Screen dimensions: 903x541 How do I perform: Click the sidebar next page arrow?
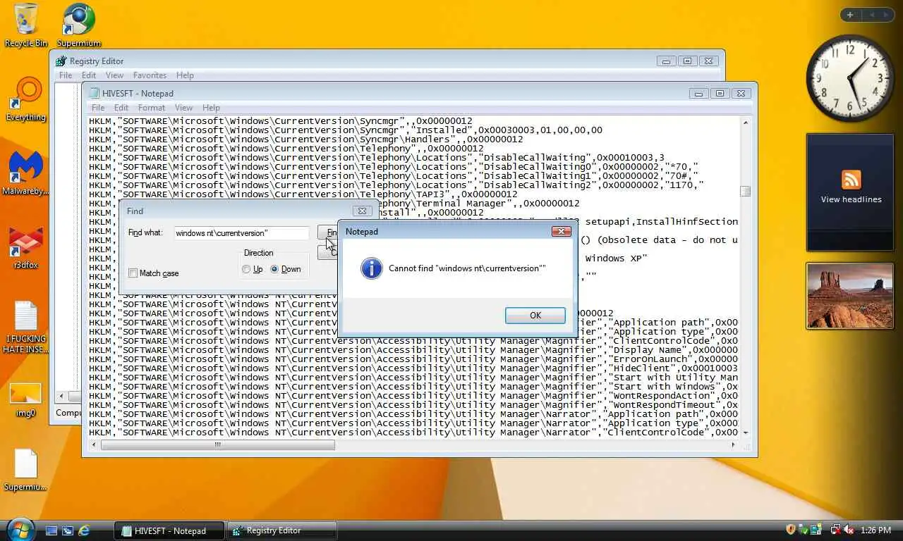click(886, 15)
